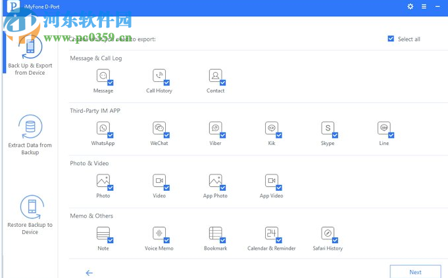448x278 pixels.
Task: Click the Video icon
Action: click(159, 180)
